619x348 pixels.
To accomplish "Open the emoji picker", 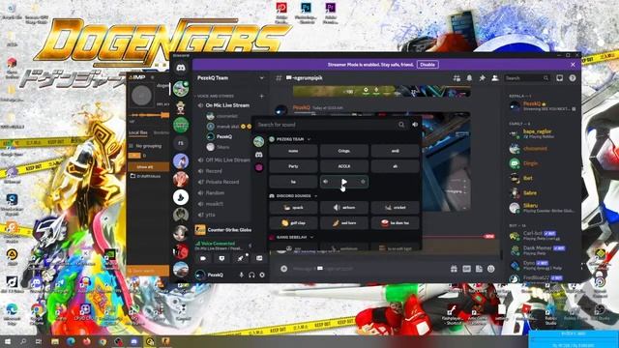I will click(491, 269).
